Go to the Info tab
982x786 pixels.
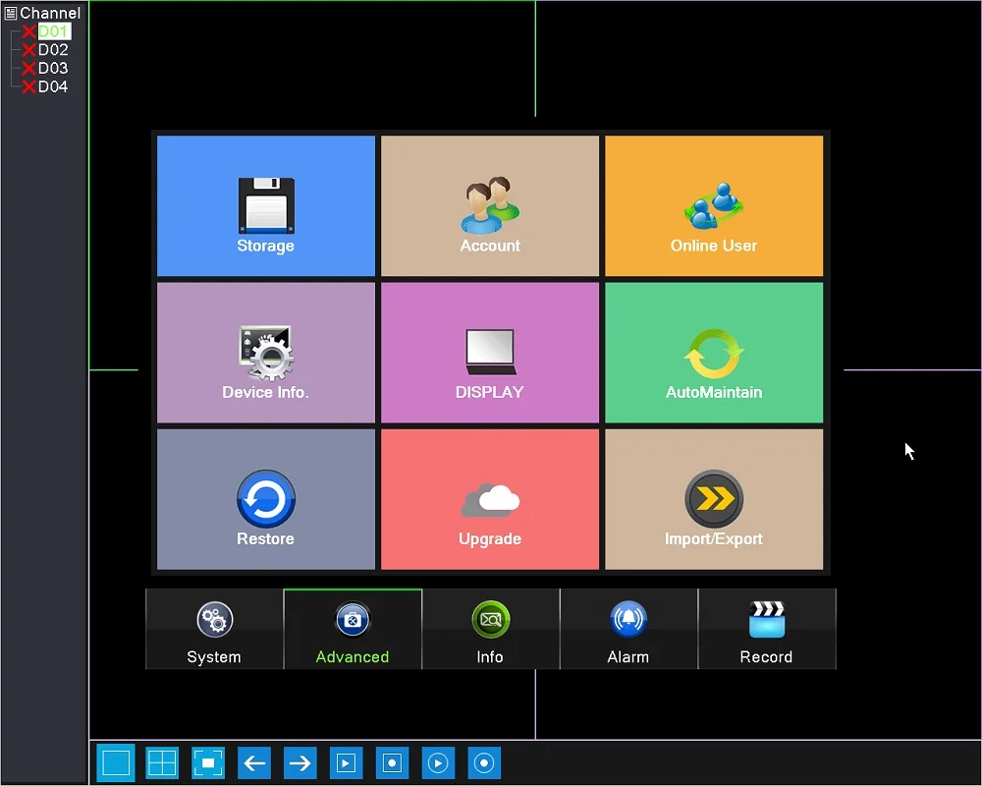coord(490,630)
